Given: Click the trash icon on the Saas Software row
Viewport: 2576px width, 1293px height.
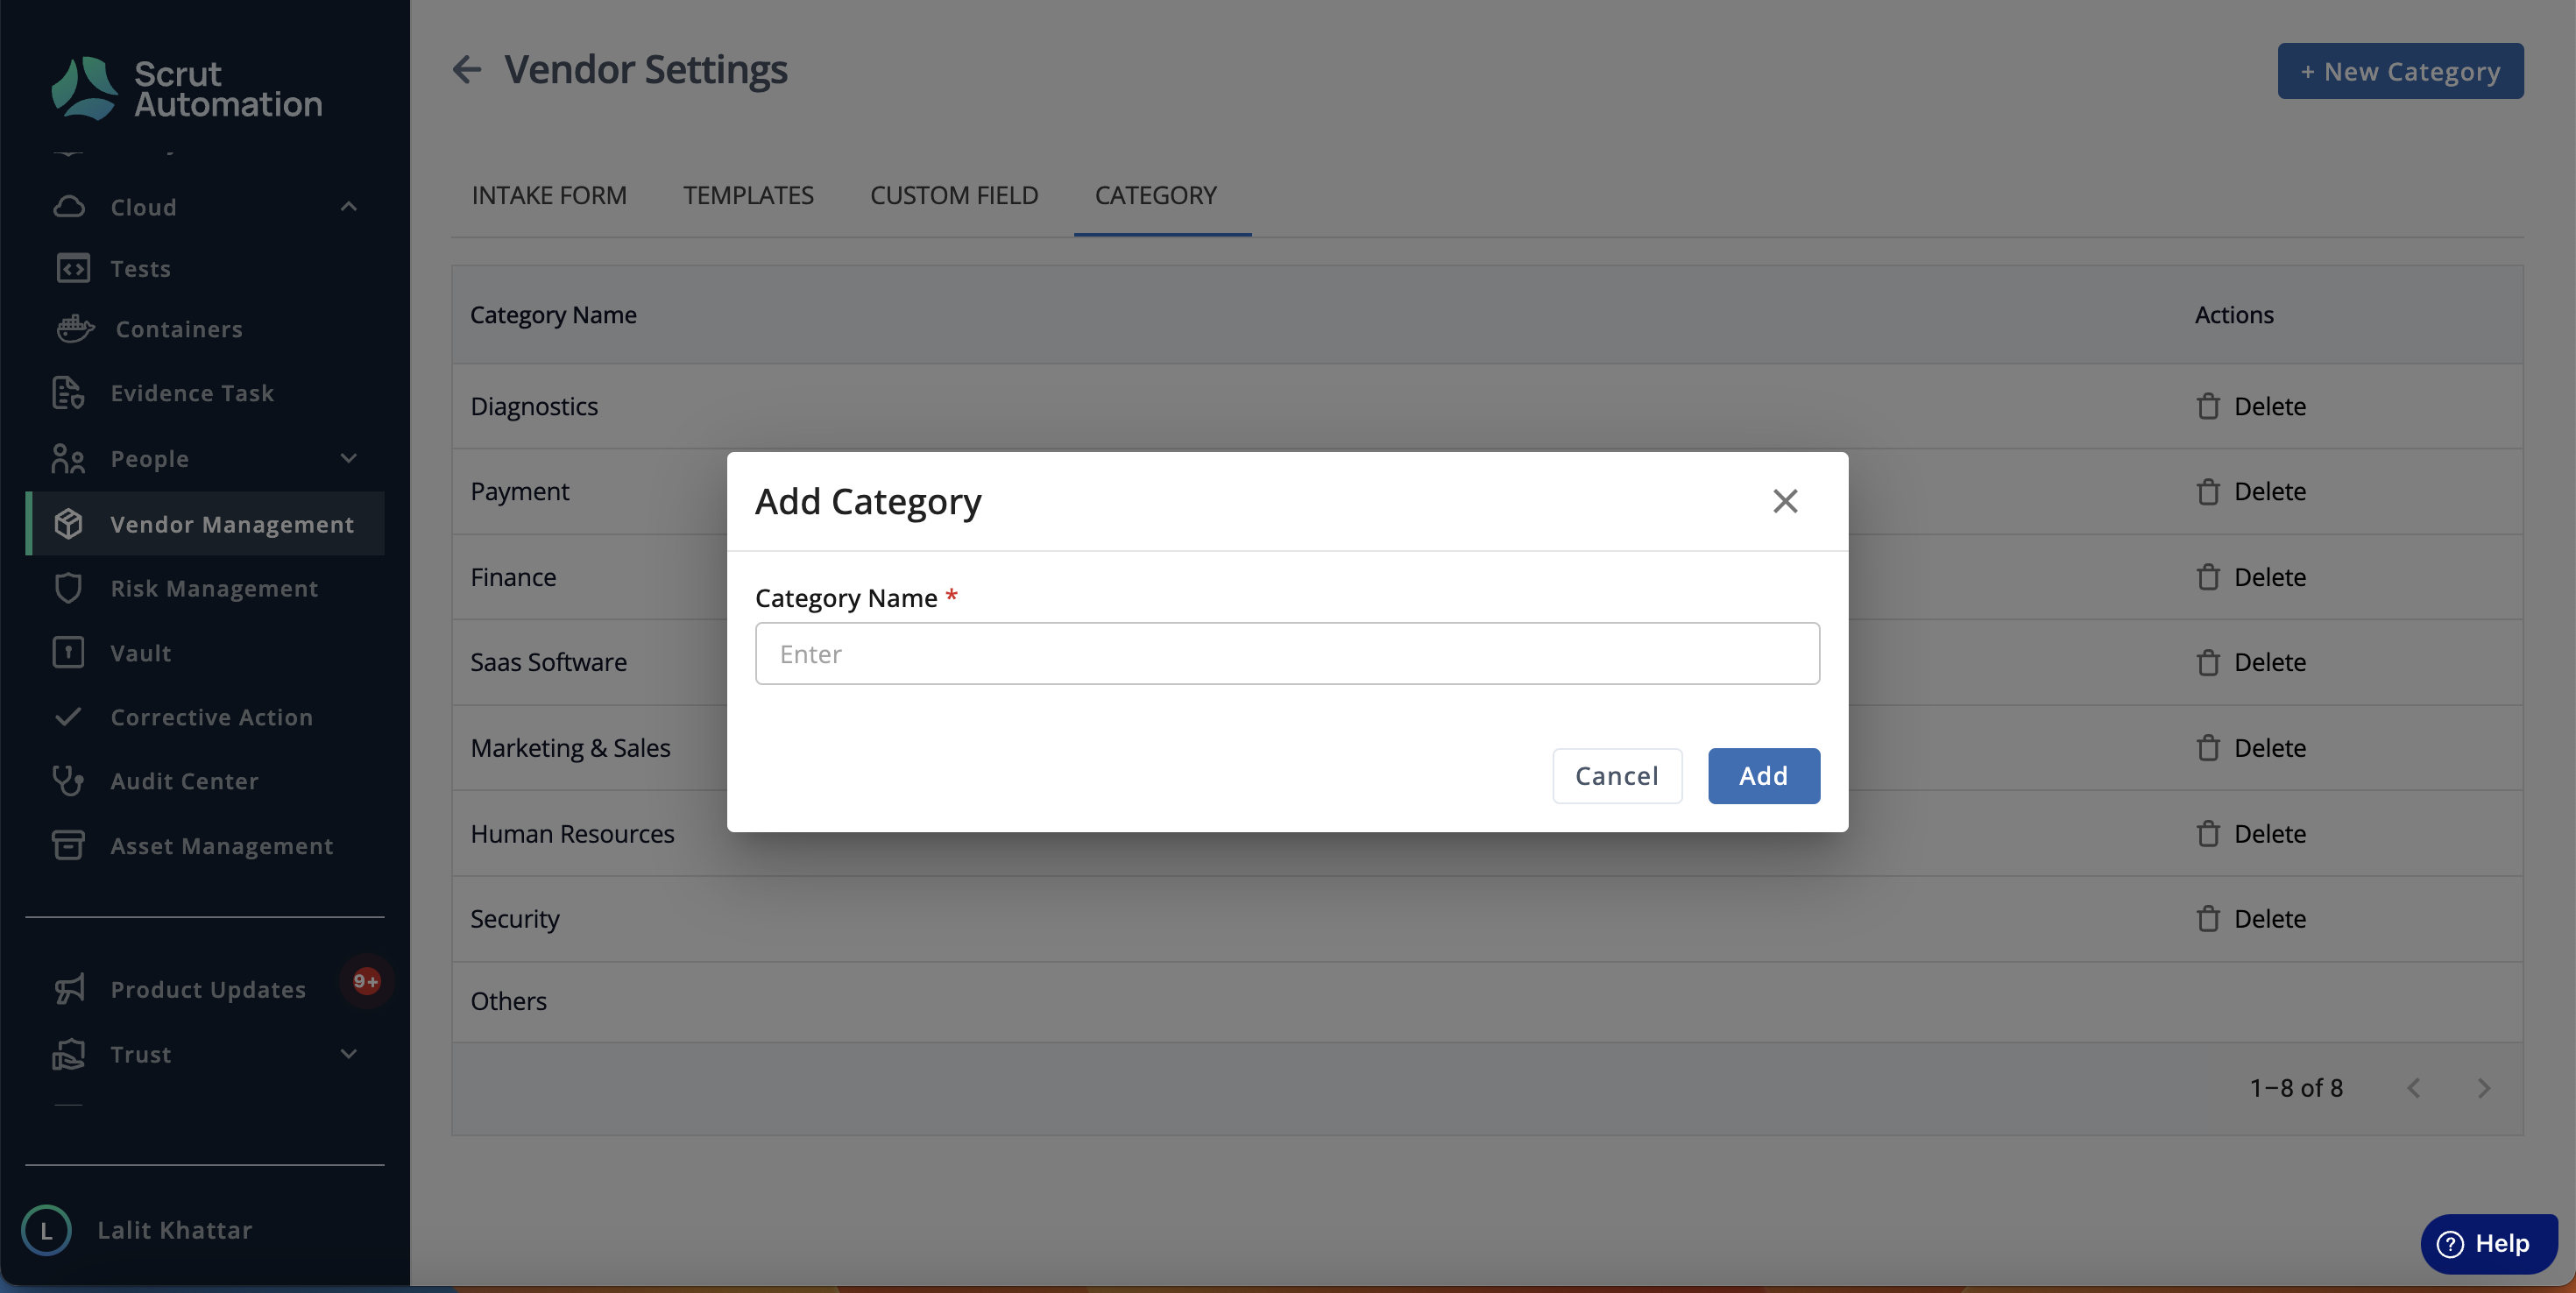Looking at the screenshot, I should [2208, 662].
